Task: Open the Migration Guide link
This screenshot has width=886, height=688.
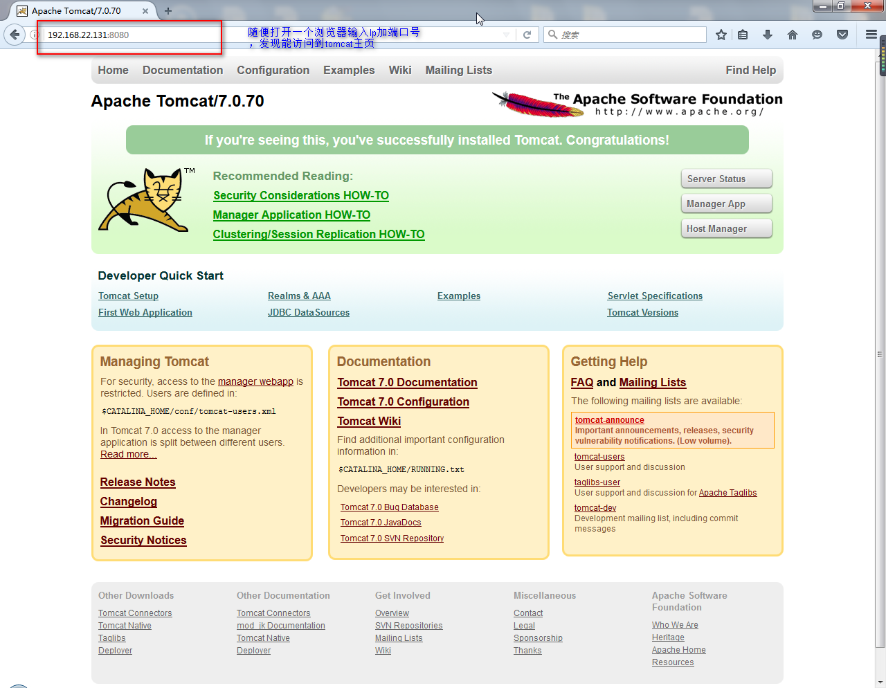Action: pos(142,521)
